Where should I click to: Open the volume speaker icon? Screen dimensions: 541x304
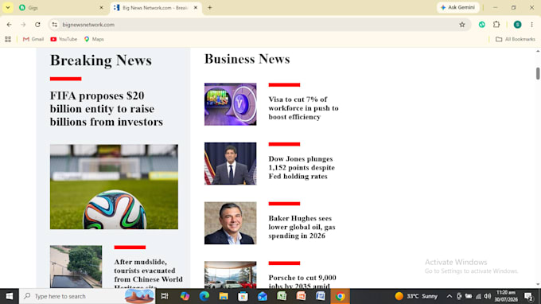pos(487,296)
